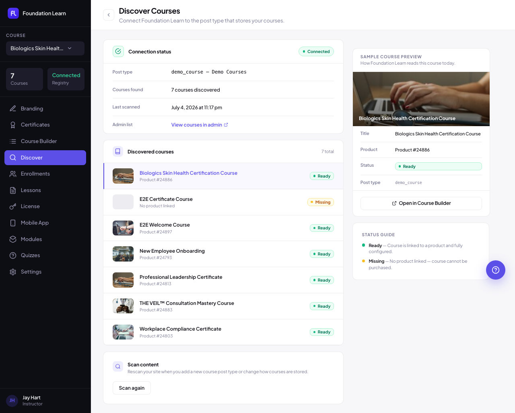The width and height of the screenshot is (515, 413).
Task: Open the Branding menu item
Action: [45, 108]
